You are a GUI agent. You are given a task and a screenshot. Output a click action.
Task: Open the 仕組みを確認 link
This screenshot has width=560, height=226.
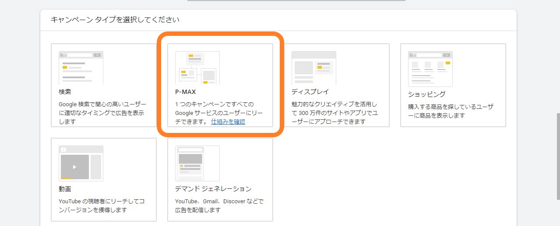coord(228,122)
